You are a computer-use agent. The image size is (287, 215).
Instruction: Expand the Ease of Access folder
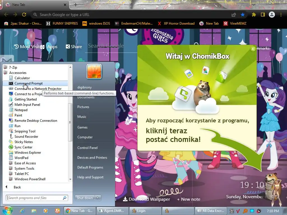(25, 163)
